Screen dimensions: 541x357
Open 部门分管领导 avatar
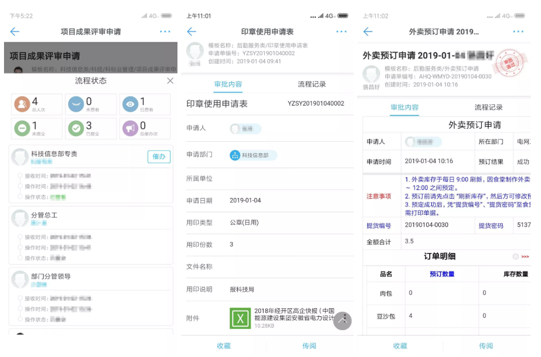[20, 280]
